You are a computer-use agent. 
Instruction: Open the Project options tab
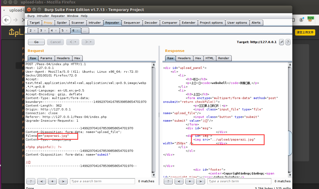211,23
